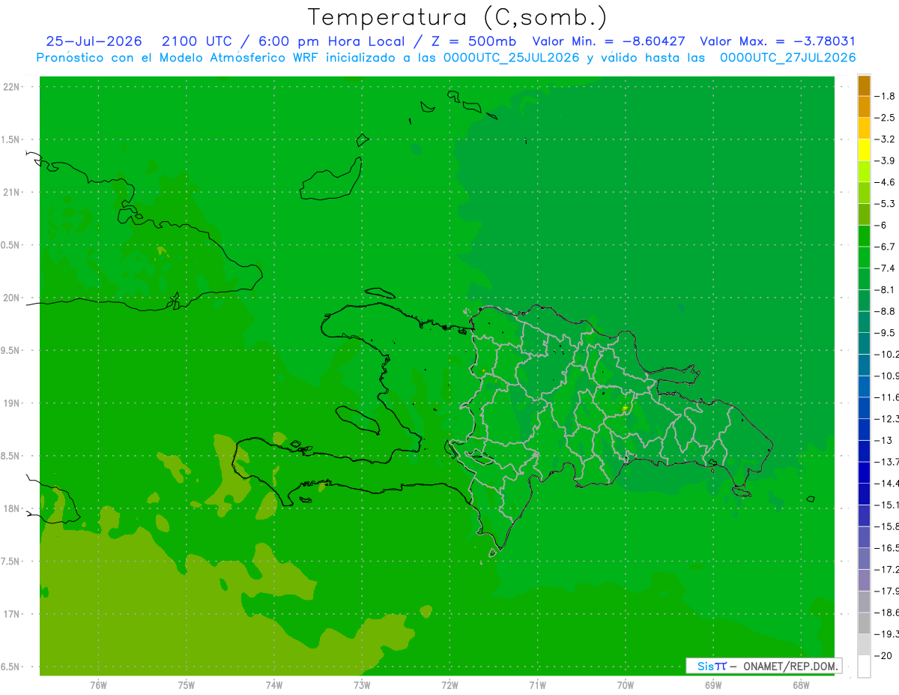Image resolution: width=899 pixels, height=695 pixels.
Task: Choose the teal swatch between -9.5 and -10.2
Action: click(x=864, y=343)
